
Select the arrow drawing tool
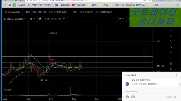[171, 47]
